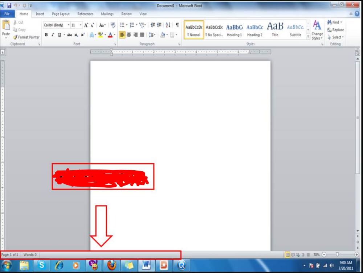The width and height of the screenshot is (363, 273).
Task: Switch to the Insert tab
Action: point(40,14)
